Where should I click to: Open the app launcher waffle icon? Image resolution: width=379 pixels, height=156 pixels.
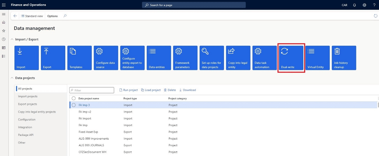point(3,5)
